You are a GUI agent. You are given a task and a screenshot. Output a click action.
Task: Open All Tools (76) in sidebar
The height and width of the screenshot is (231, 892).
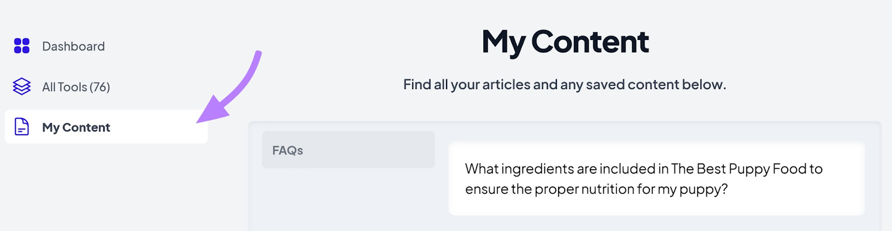tap(76, 87)
